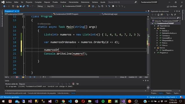Switch to Consola del Administrador de paquetes tab

point(42,93)
